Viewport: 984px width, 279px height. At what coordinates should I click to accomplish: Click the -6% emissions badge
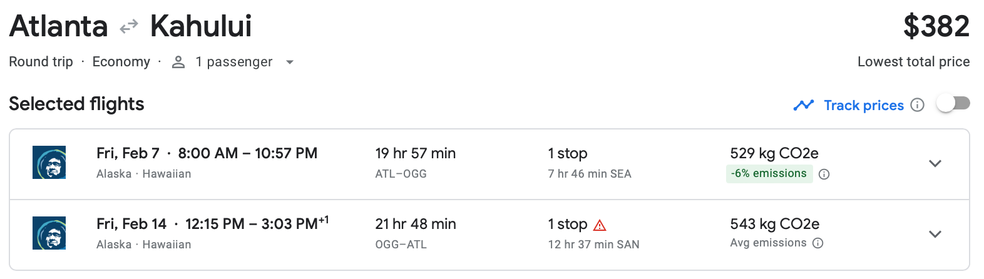[x=769, y=174]
